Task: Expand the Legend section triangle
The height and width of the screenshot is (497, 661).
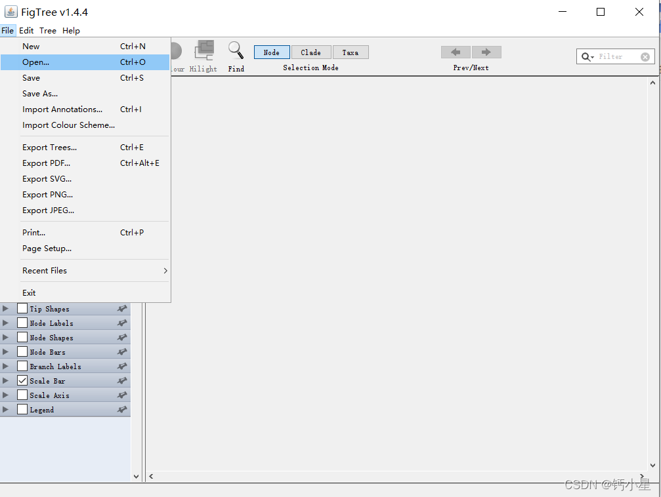Action: [5, 409]
